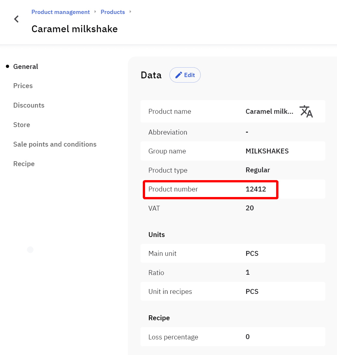Navigate to the Store section
337x355 pixels.
[x=21, y=125]
